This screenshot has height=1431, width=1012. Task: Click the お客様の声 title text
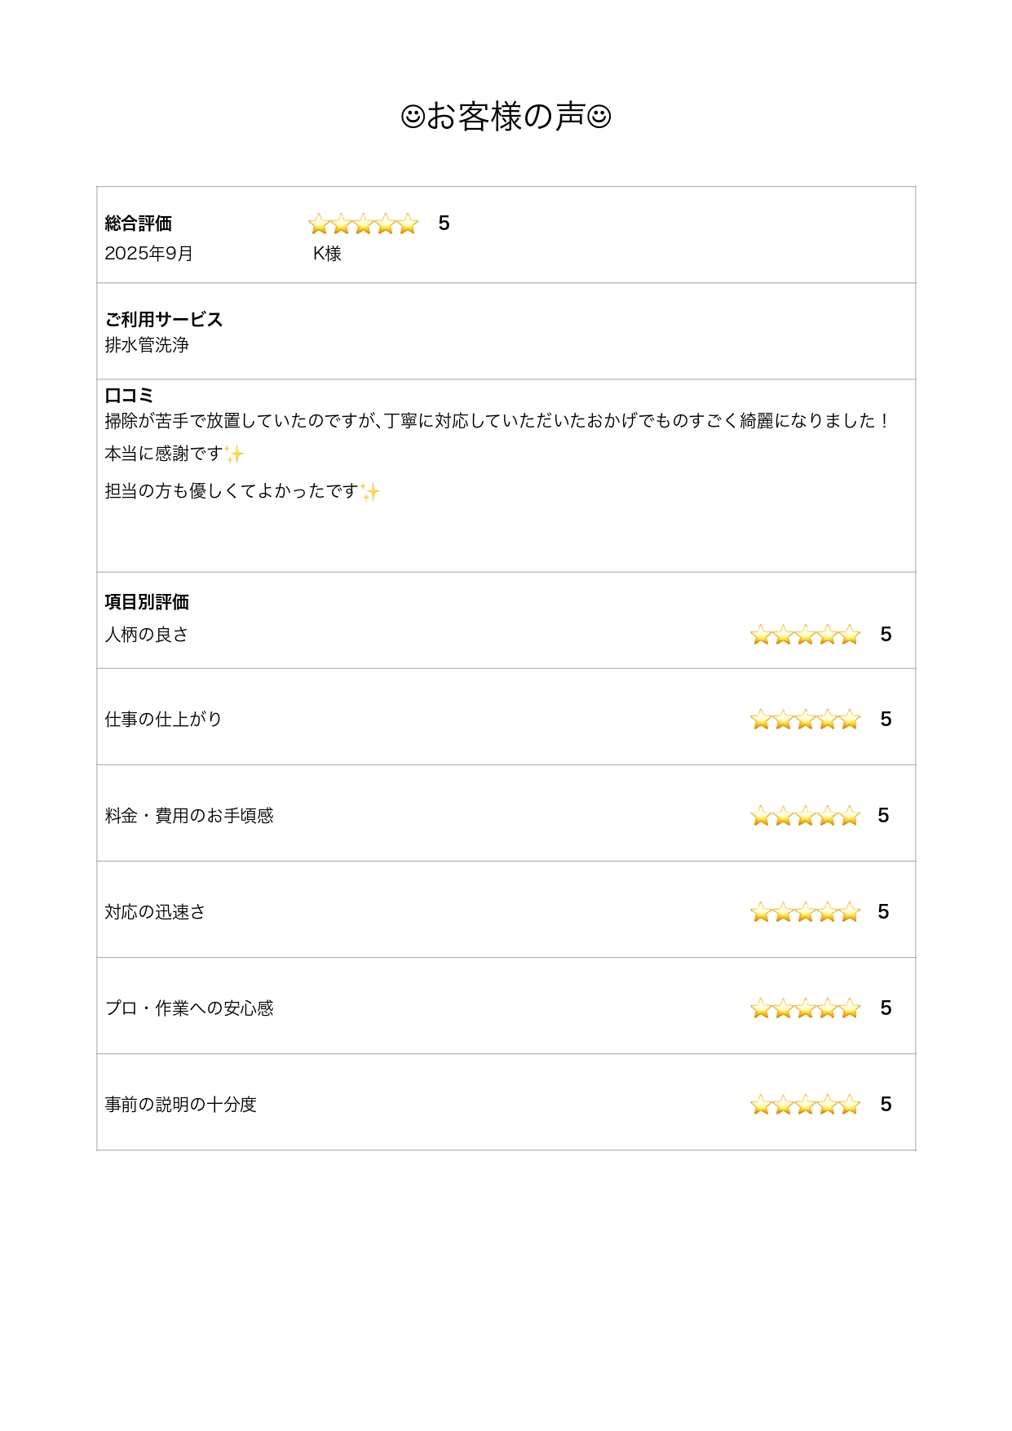(x=506, y=117)
